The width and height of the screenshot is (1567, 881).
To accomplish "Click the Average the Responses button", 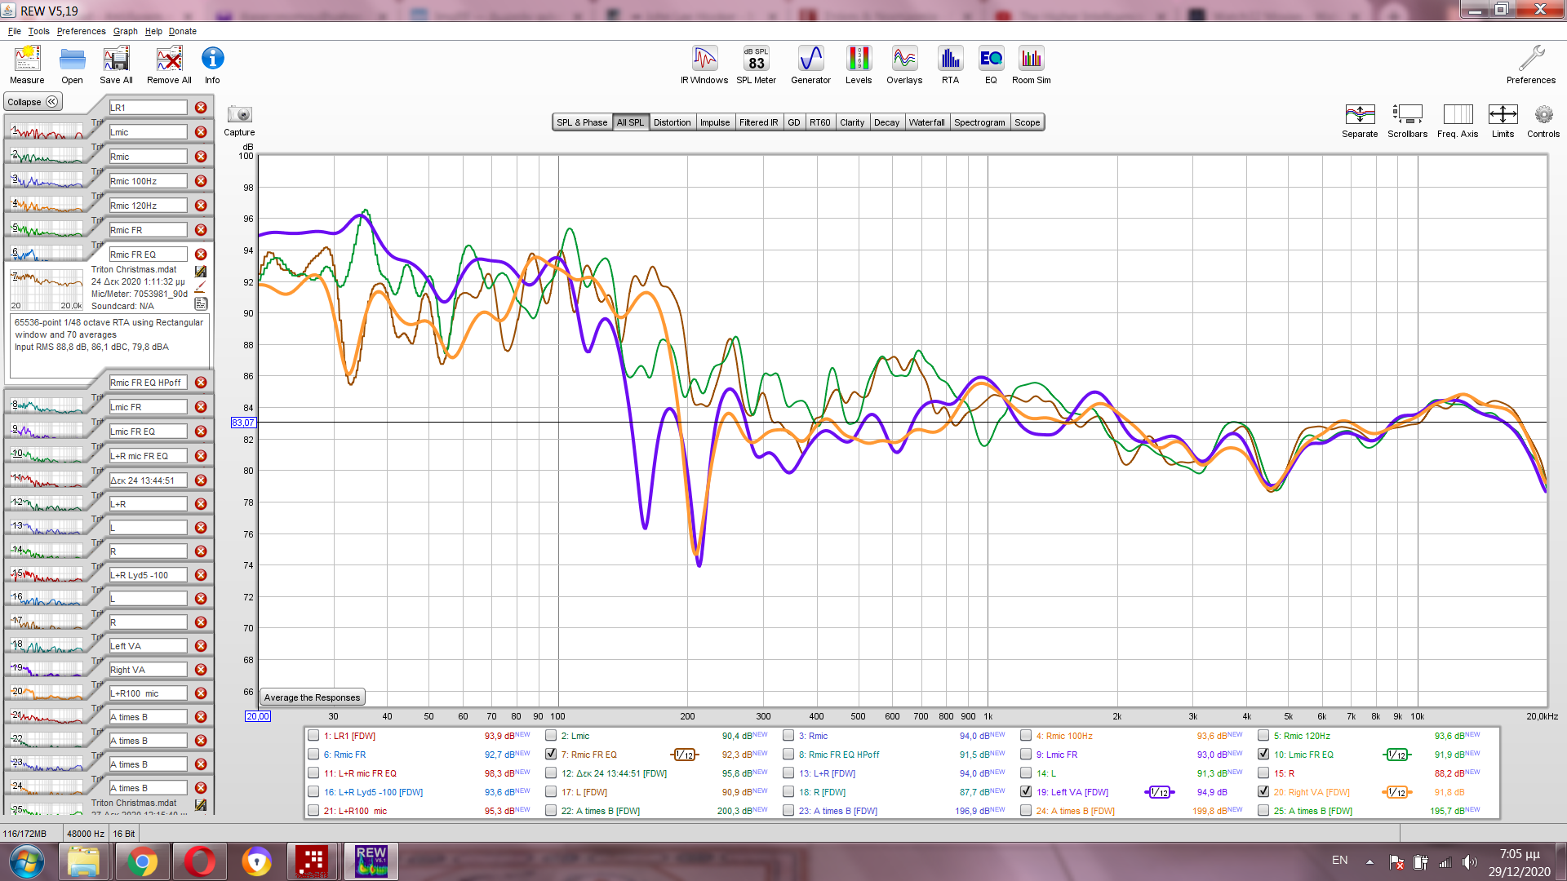I will coord(312,697).
